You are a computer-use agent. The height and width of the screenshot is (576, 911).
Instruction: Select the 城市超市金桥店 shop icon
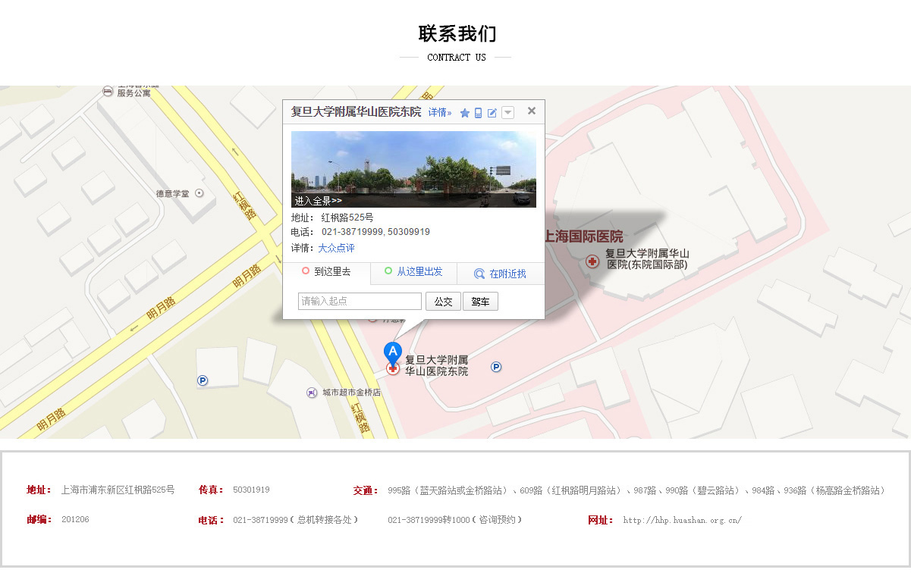click(312, 393)
